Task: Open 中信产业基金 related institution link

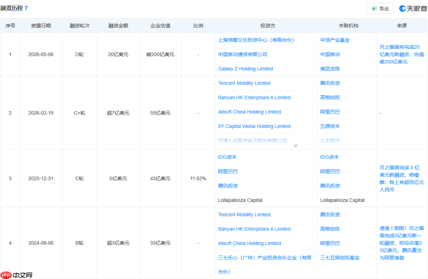Action: [335, 40]
